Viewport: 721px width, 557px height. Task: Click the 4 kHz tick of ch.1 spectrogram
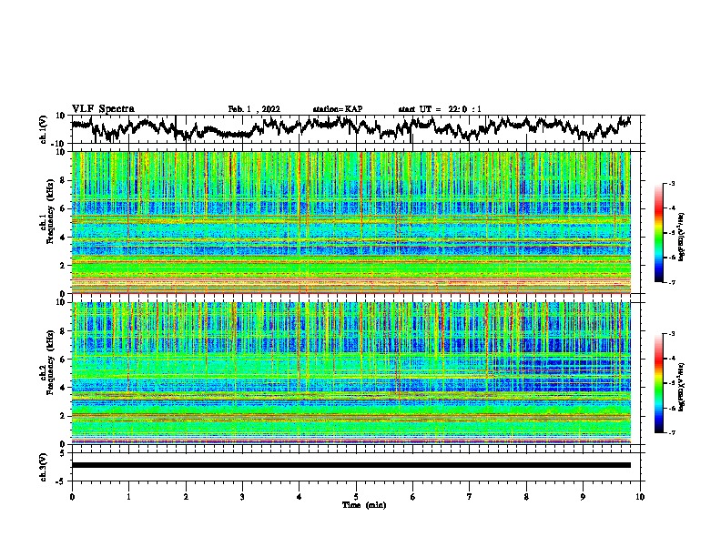click(64, 238)
